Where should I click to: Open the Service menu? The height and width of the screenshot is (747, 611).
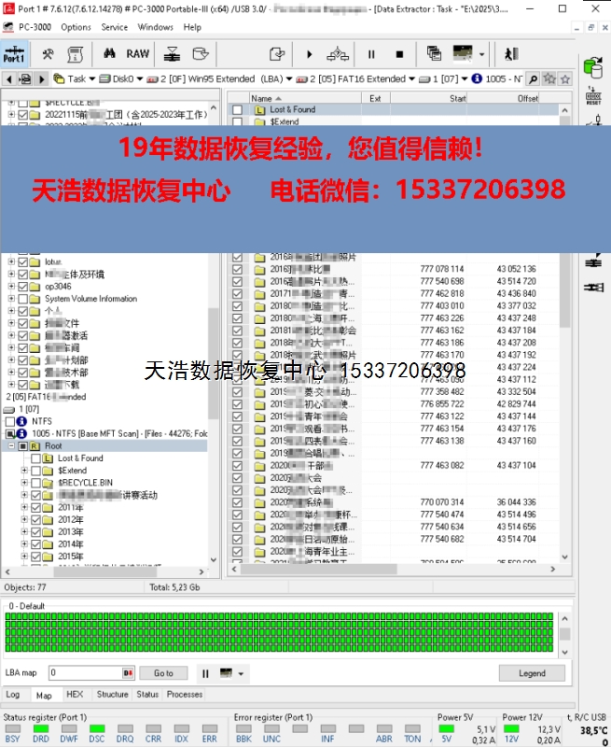click(x=115, y=27)
